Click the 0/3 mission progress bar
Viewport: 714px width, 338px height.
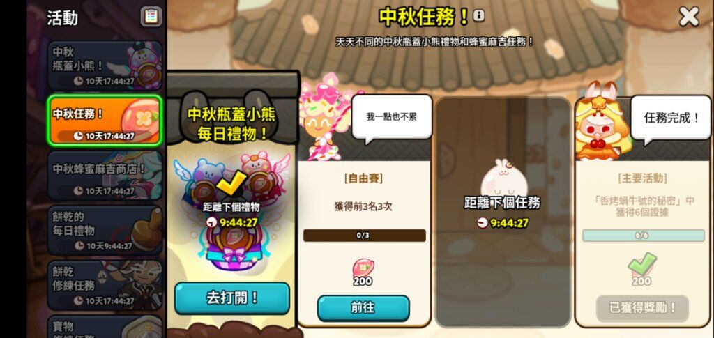click(364, 236)
